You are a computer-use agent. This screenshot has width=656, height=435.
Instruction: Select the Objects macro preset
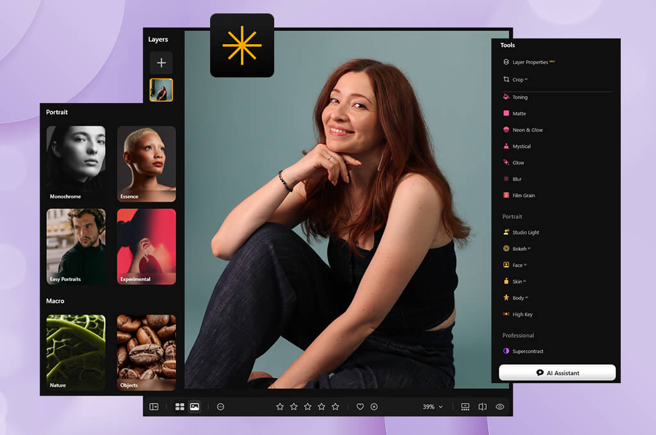[x=147, y=352]
